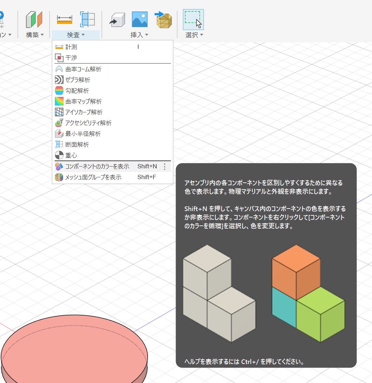Click the section analysis icon in the toolbar
Image resolution: width=372 pixels, height=383 pixels.
click(x=88, y=19)
